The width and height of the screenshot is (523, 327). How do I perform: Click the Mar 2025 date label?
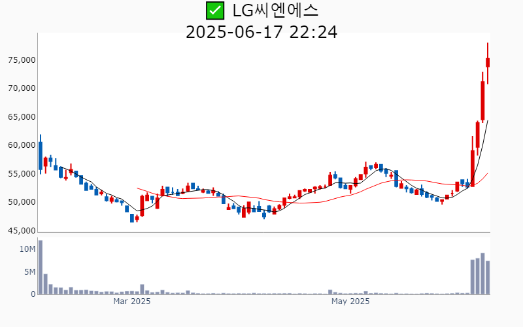(x=132, y=301)
